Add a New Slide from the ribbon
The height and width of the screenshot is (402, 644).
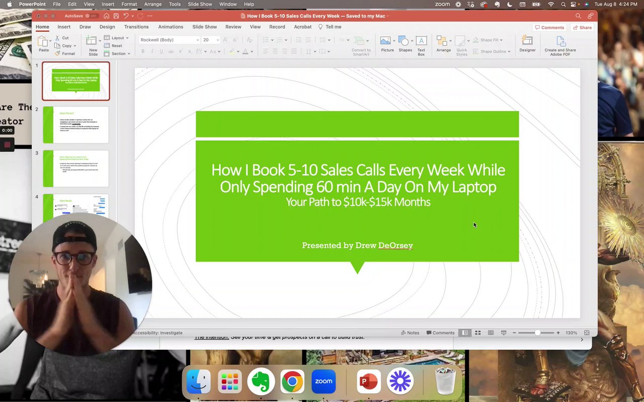(x=93, y=45)
